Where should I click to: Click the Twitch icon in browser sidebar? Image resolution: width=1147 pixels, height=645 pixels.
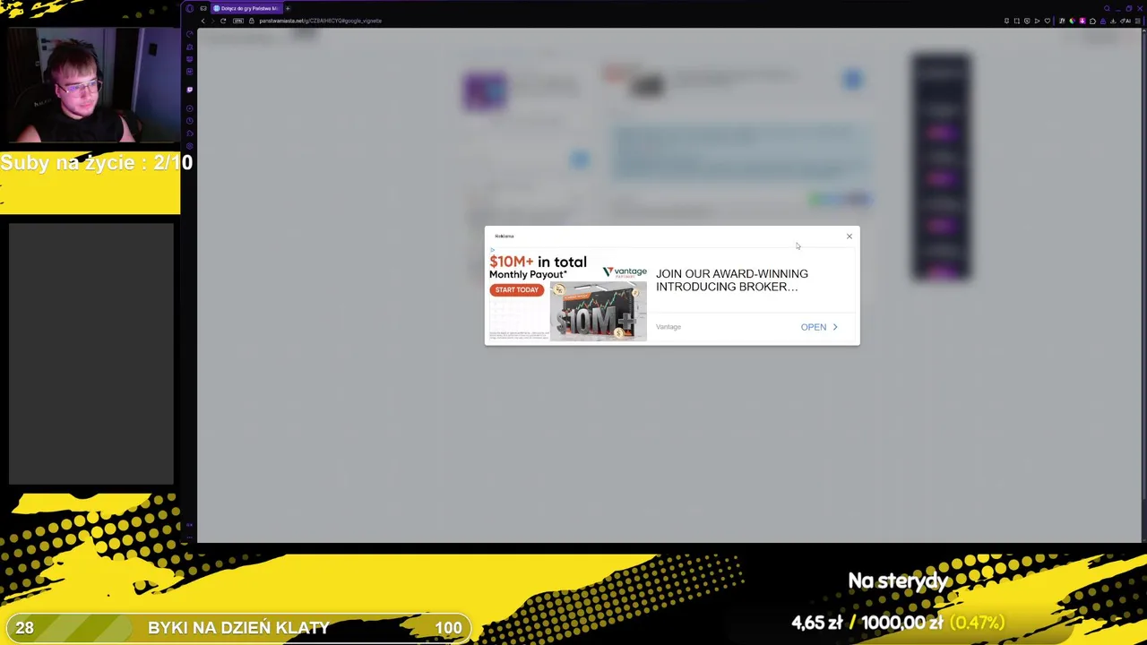189,90
